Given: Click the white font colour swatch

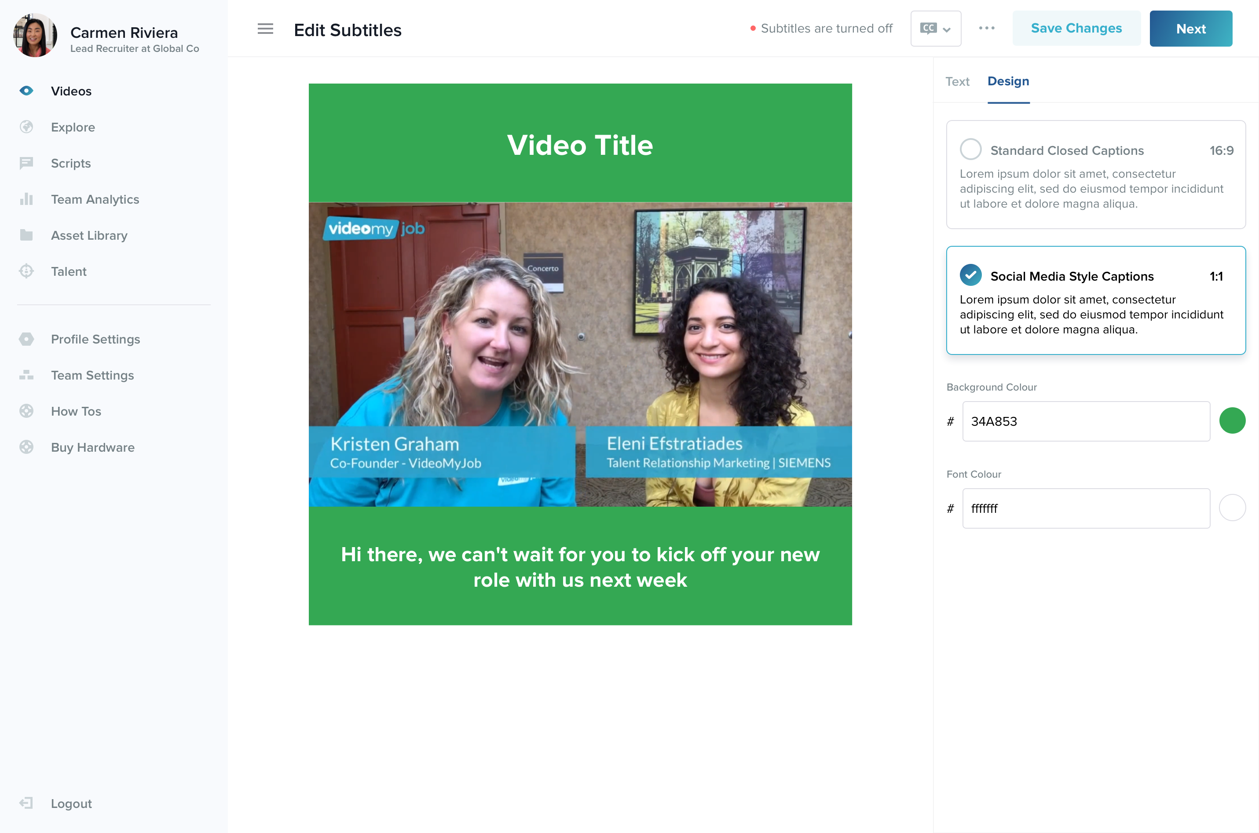Looking at the screenshot, I should pyautogui.click(x=1232, y=508).
